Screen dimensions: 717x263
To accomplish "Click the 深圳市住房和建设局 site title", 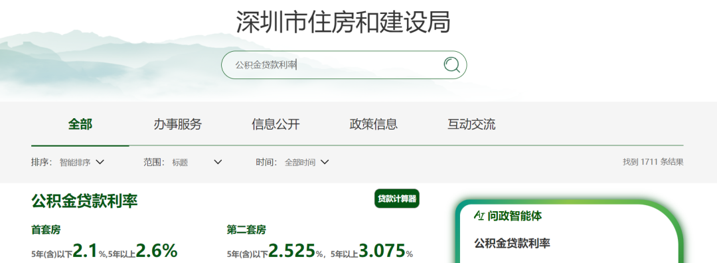I will pyautogui.click(x=343, y=22).
